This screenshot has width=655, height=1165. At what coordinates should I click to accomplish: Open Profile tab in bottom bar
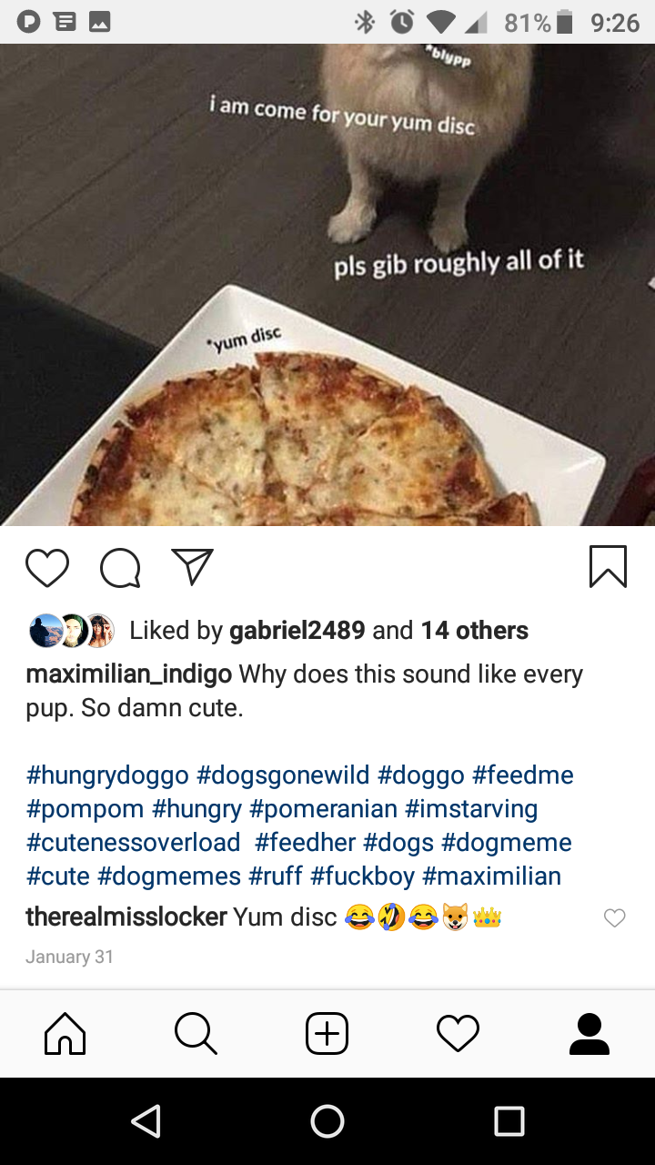pyautogui.click(x=589, y=1034)
